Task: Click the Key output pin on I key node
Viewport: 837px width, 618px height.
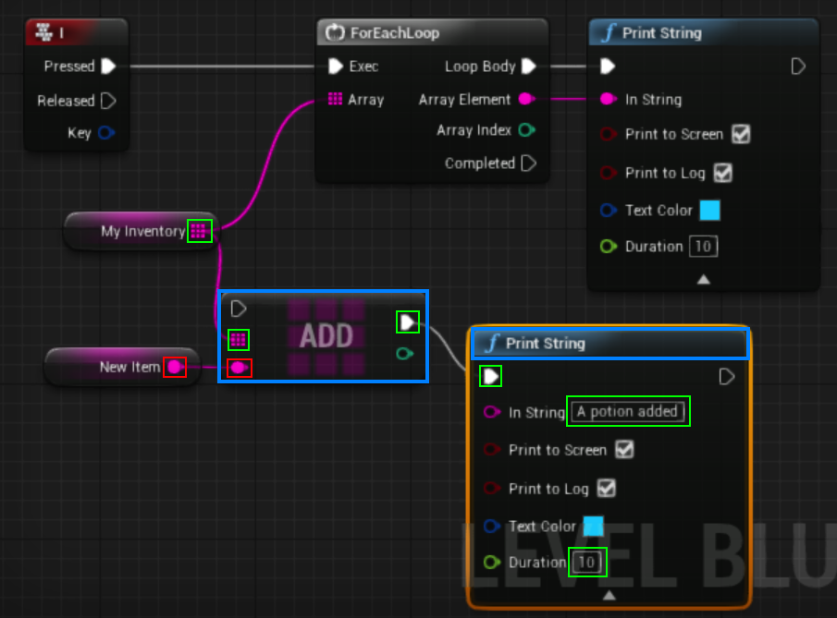Action: click(106, 133)
